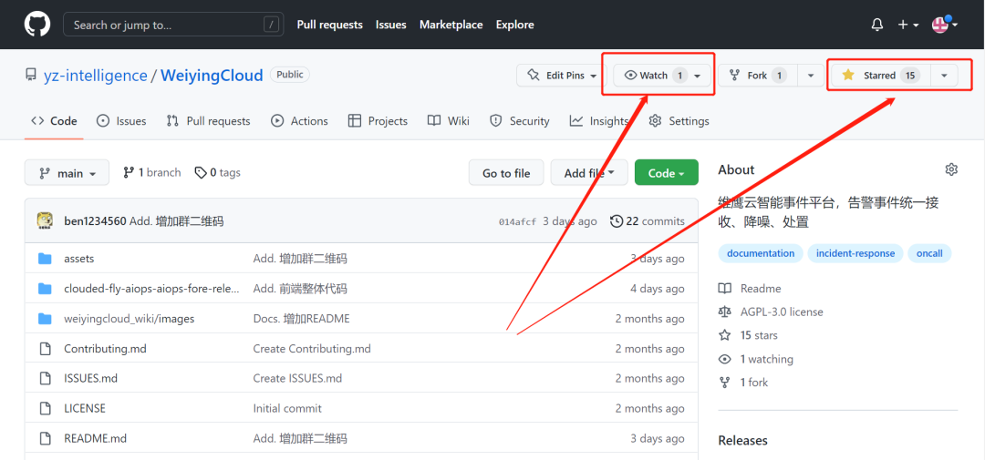The width and height of the screenshot is (985, 460).
Task: Open the ISSUES.md file
Action: [x=91, y=378]
